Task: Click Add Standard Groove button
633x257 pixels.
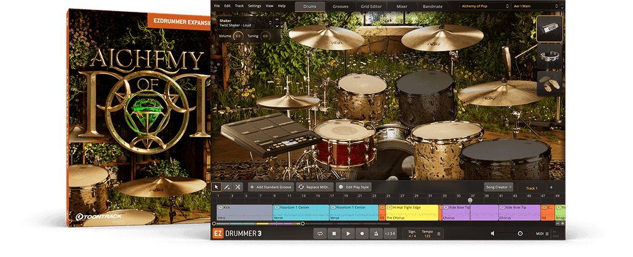Action: [x=271, y=187]
